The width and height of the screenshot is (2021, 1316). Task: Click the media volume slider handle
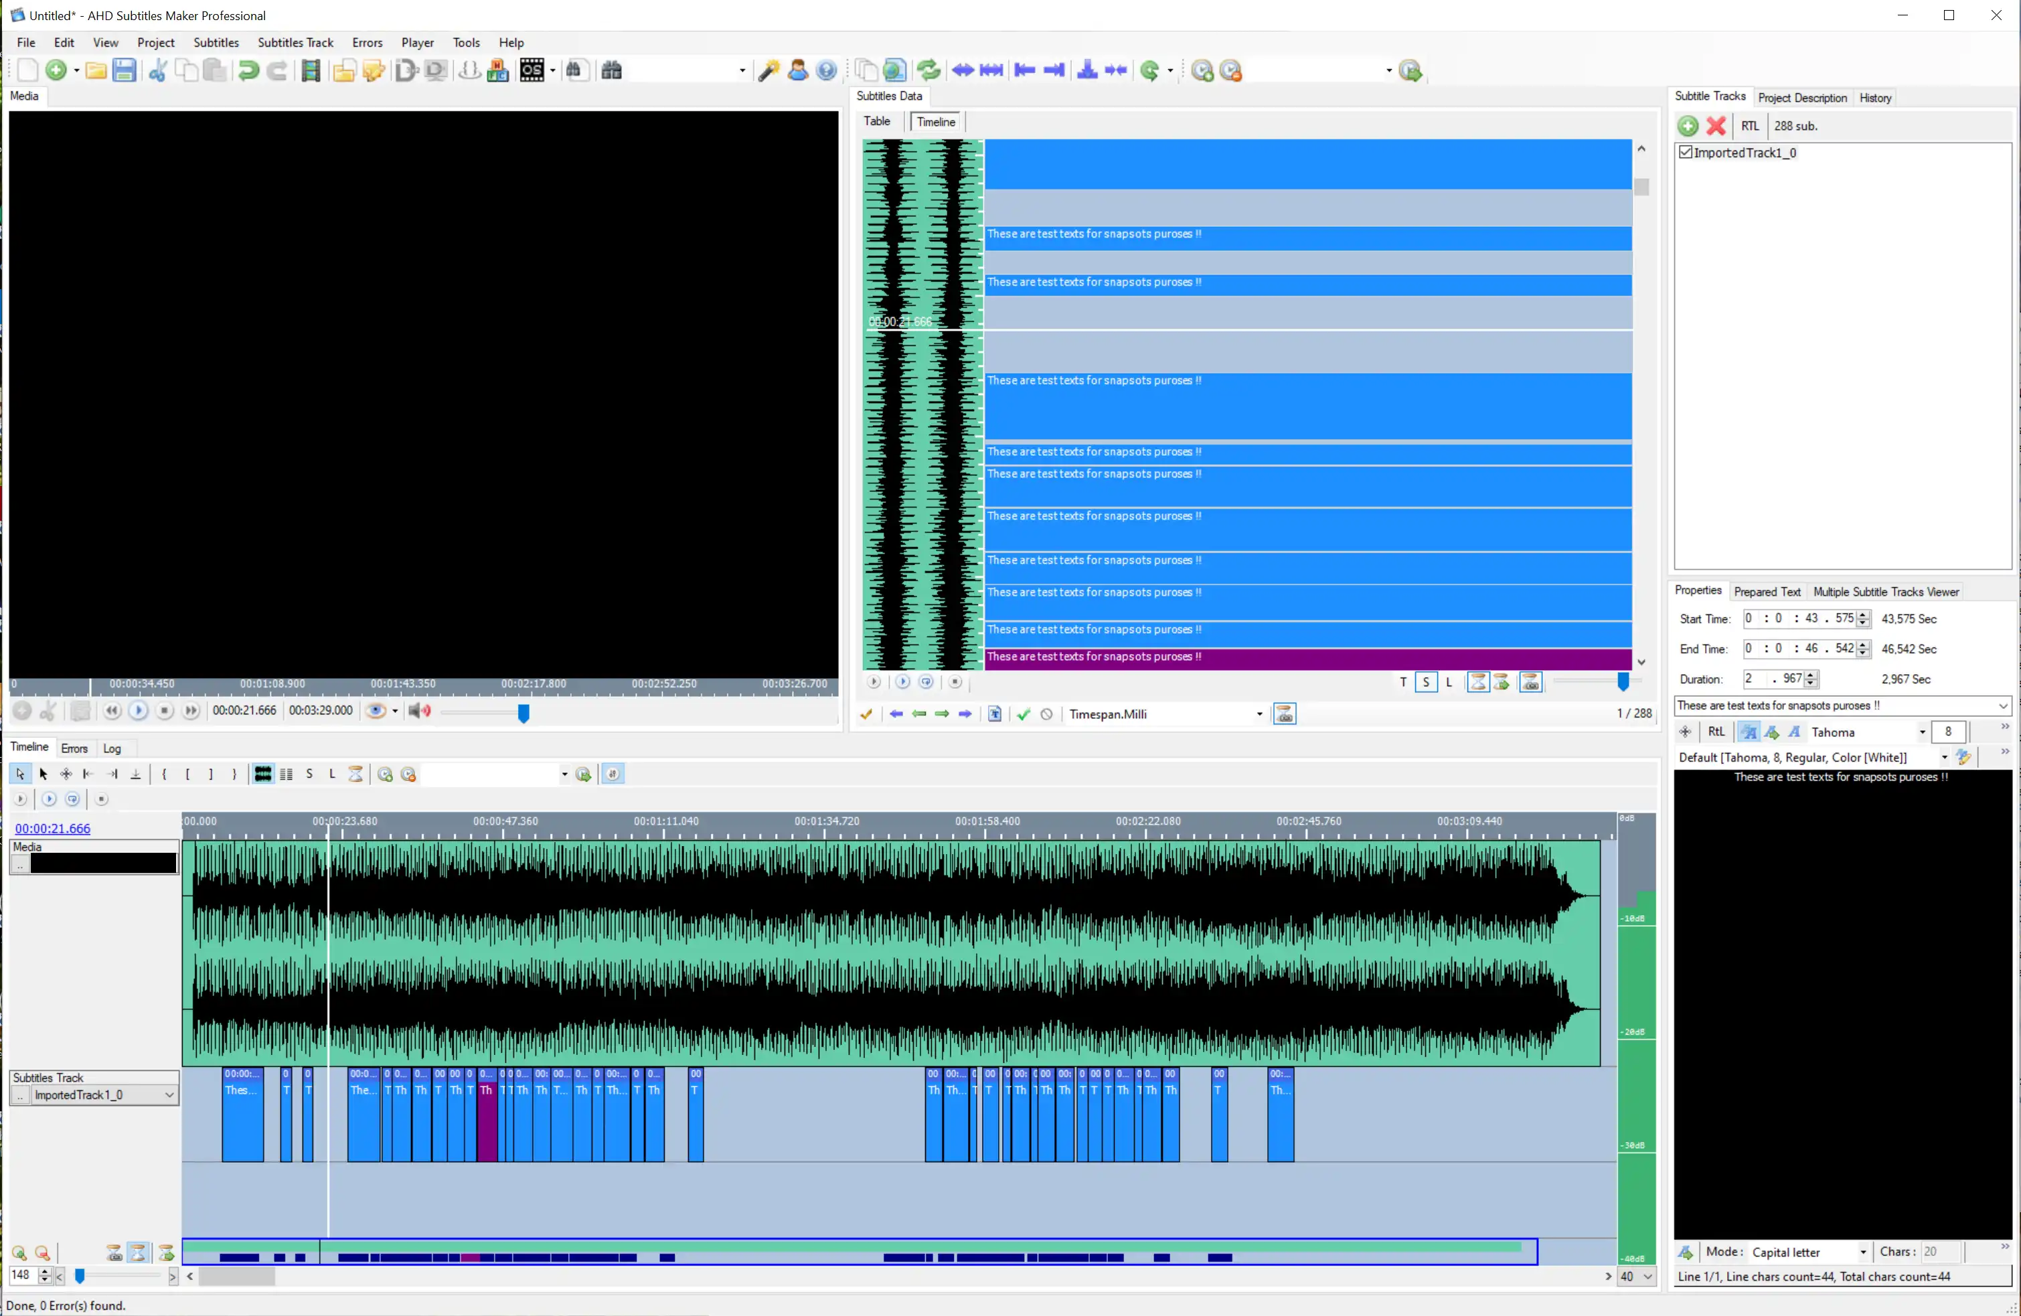click(x=523, y=712)
